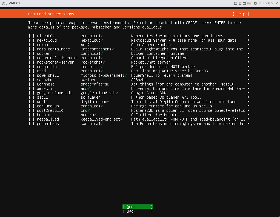
Task: Toggle the etcd snap checkbox
Action: [x=32, y=71]
